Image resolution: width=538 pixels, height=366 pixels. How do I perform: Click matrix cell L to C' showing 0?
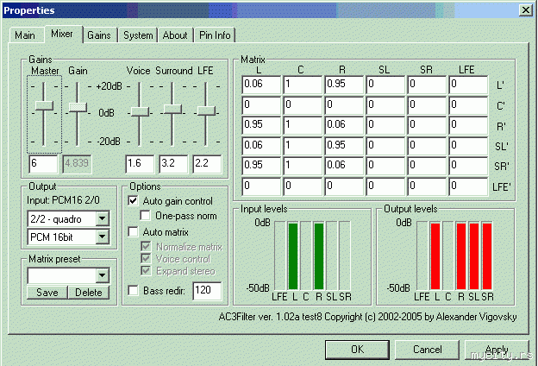coord(261,105)
